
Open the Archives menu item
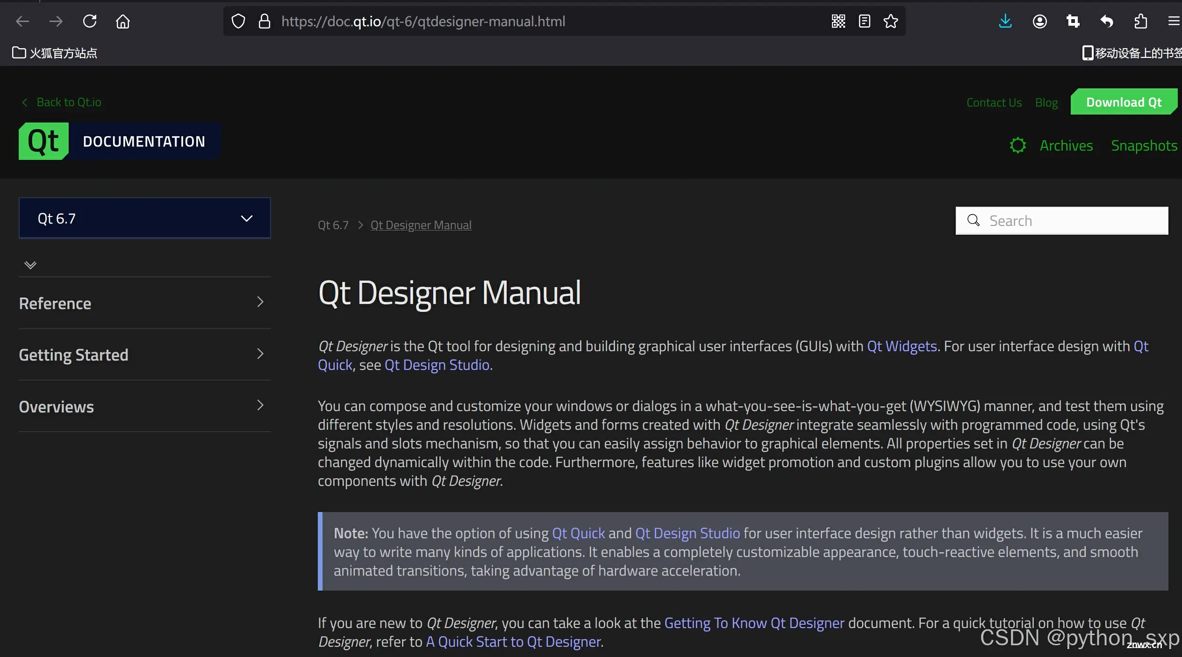pyautogui.click(x=1066, y=145)
